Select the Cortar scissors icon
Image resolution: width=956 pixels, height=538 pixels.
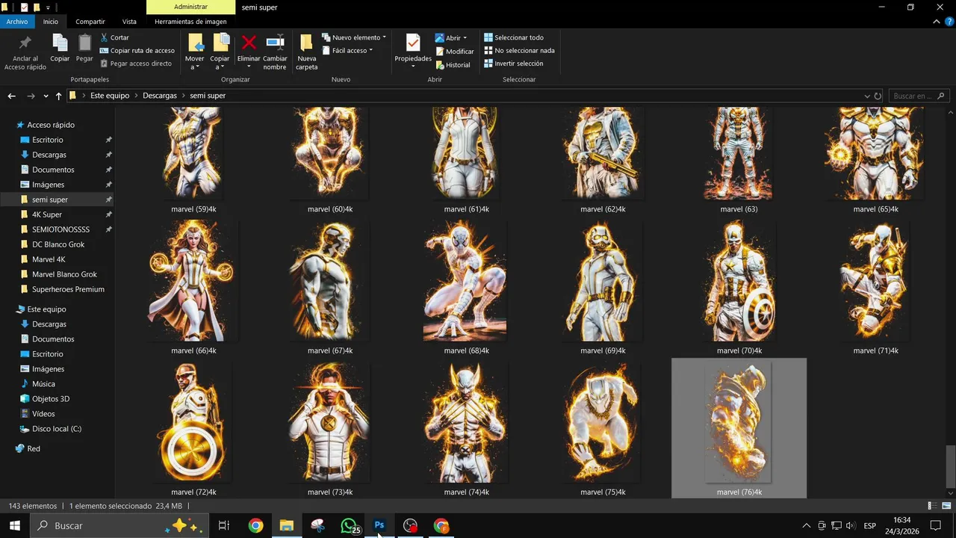pos(105,37)
